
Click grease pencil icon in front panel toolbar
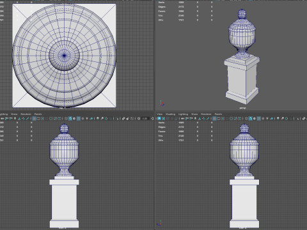tap(28, 118)
